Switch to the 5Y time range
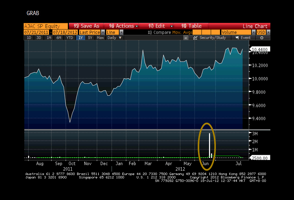 pyautogui.click(x=90, y=38)
